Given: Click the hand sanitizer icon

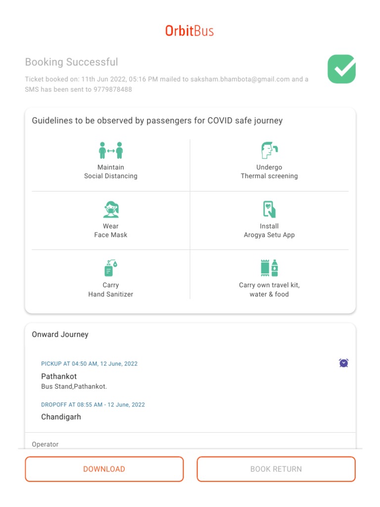Looking at the screenshot, I should 111,268.
